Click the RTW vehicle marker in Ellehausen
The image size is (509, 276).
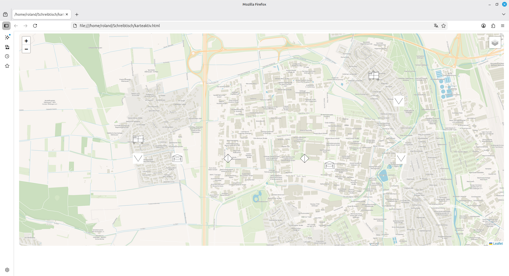click(x=138, y=139)
